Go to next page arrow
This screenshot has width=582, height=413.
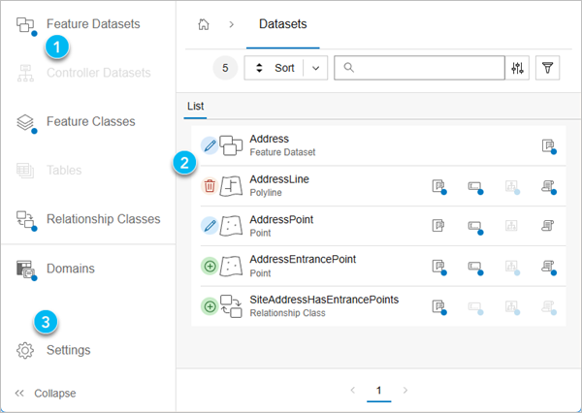pyautogui.click(x=404, y=390)
